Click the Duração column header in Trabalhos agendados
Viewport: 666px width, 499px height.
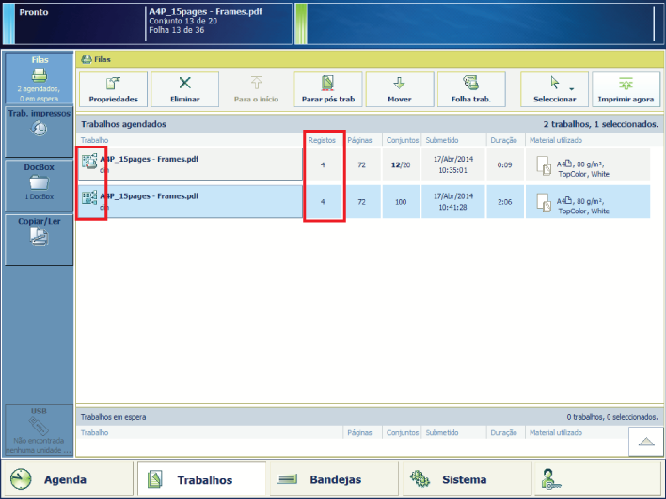click(x=503, y=140)
